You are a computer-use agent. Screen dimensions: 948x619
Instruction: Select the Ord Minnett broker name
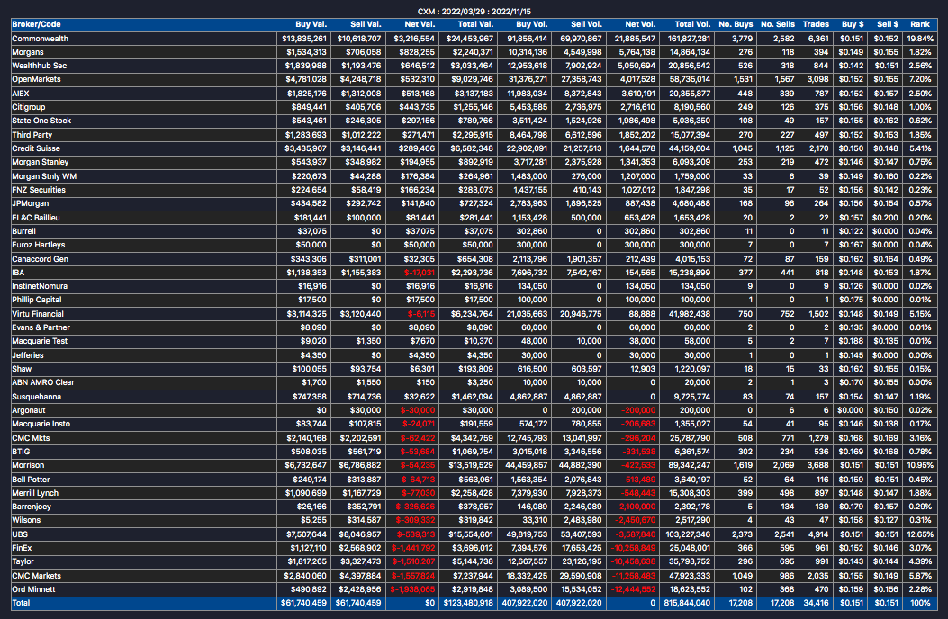33,588
